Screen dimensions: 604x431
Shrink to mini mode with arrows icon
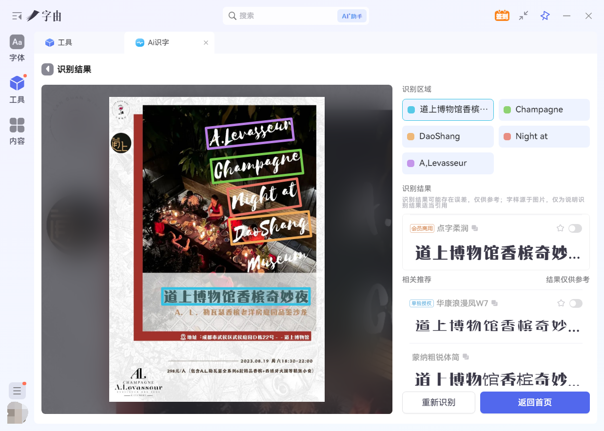pyautogui.click(x=523, y=16)
